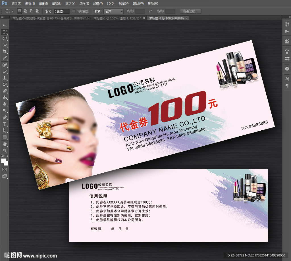This screenshot has height=261, width=291.
Task: Click the 宽度 width input field
Action: point(140,11)
